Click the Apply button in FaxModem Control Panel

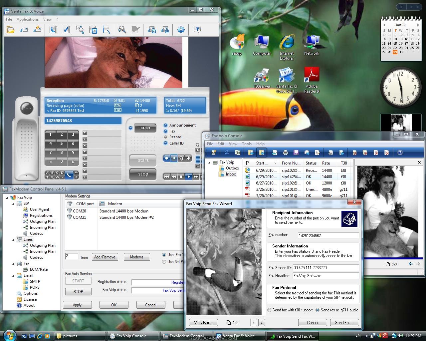(x=77, y=305)
